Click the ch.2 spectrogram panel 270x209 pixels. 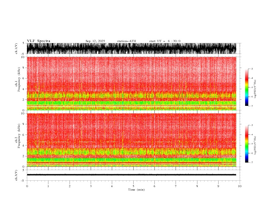[x=132, y=140]
